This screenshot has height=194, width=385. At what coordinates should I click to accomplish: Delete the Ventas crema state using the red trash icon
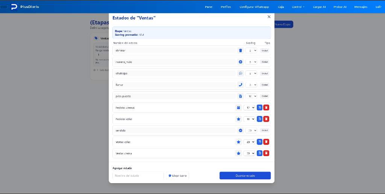266,153
